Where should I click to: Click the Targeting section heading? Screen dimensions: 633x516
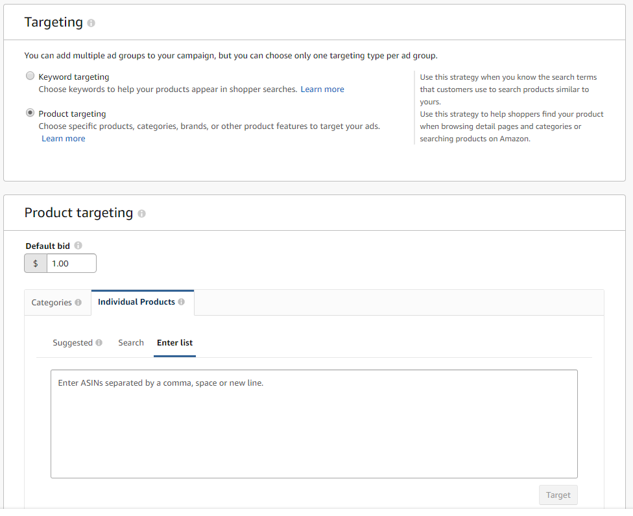54,23
